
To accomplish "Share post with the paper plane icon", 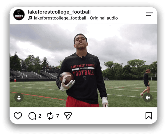I will pyautogui.click(x=68, y=116).
